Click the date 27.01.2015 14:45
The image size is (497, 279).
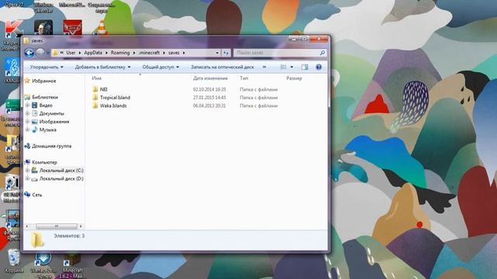pos(210,98)
